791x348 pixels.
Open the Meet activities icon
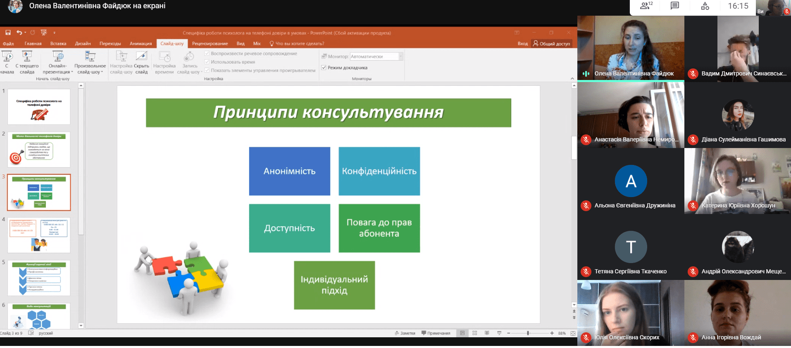(705, 6)
